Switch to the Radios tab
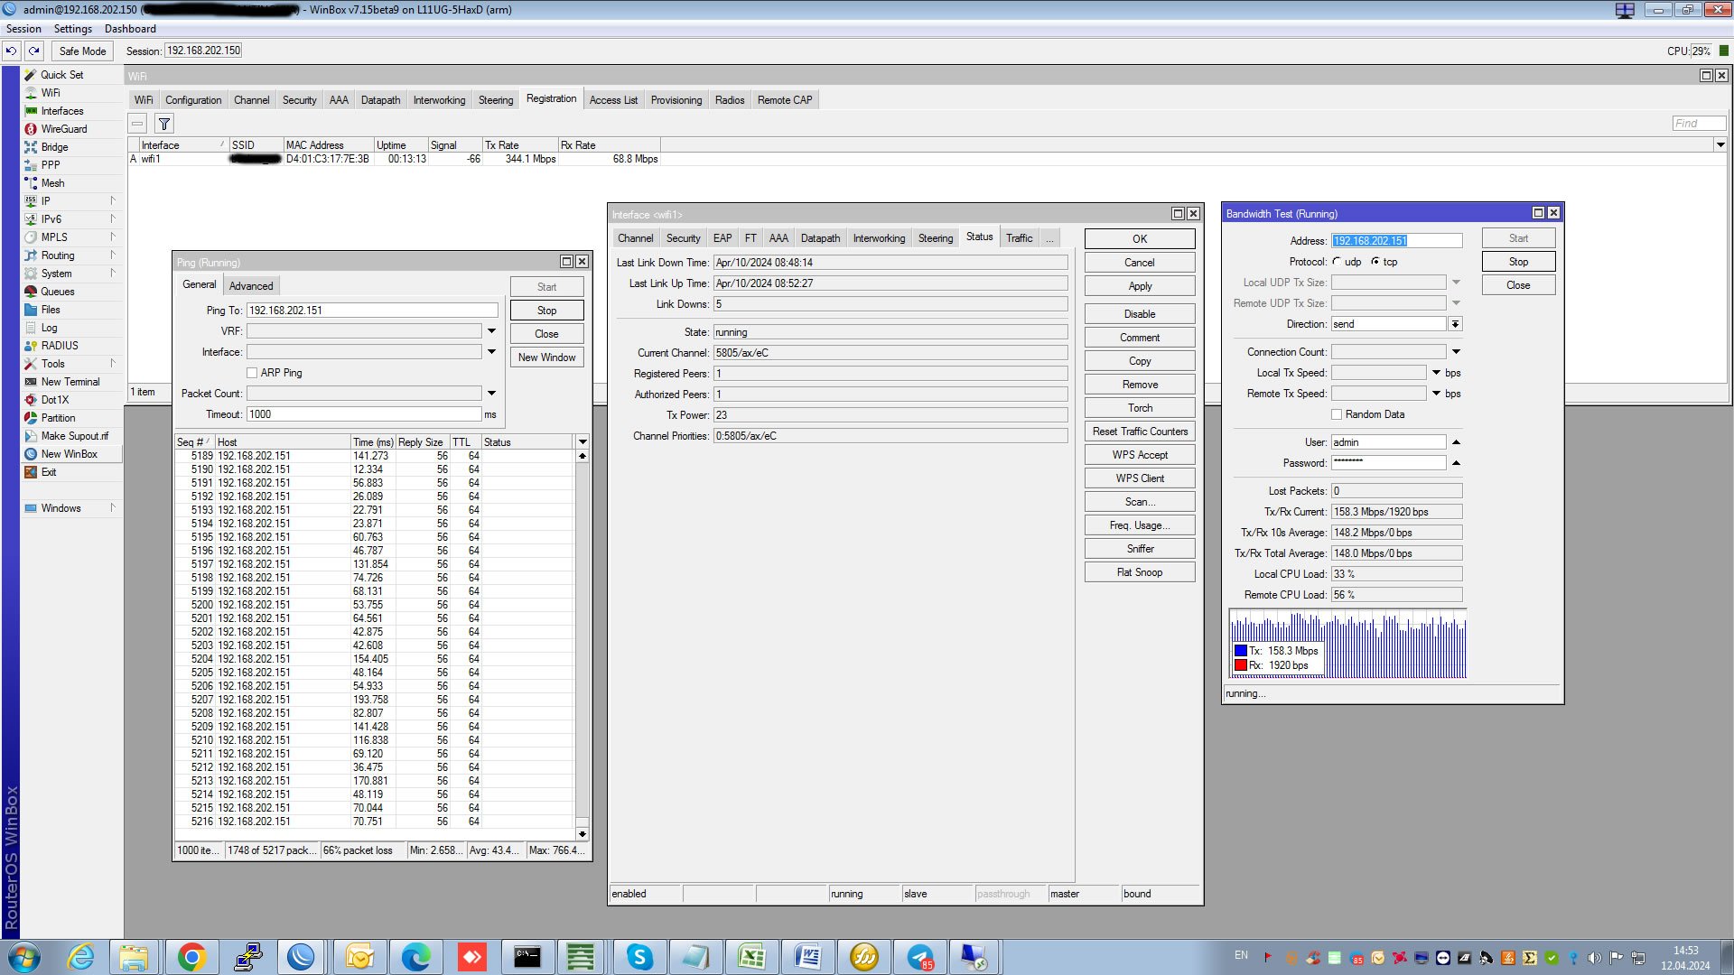Screen dimensions: 1734x975 pos(730,100)
